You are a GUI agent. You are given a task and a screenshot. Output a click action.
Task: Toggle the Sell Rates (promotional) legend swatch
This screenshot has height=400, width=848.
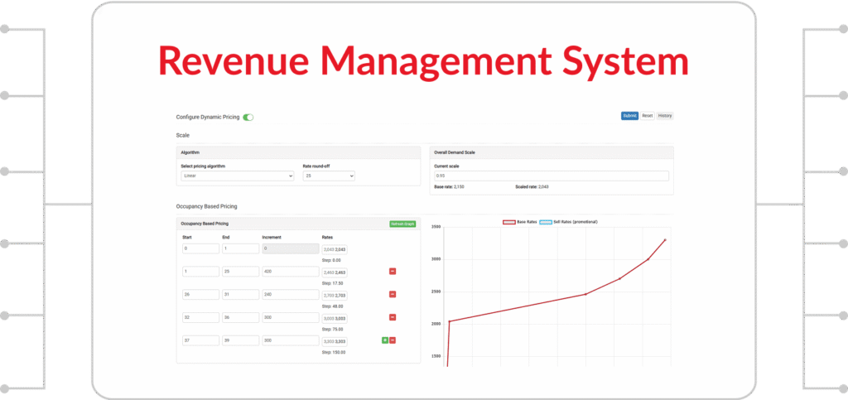(x=546, y=222)
